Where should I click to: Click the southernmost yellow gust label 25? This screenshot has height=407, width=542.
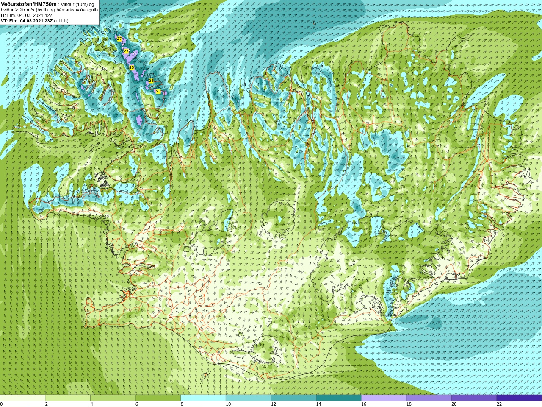click(x=158, y=91)
